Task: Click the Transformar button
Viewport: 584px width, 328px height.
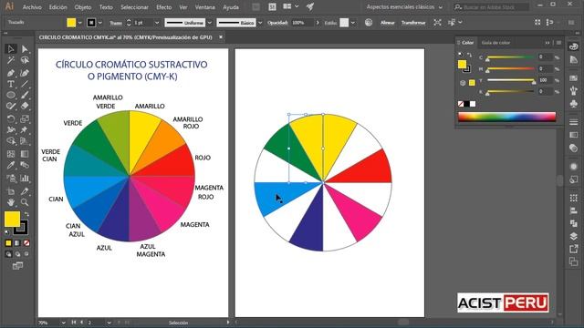Action: [x=413, y=23]
